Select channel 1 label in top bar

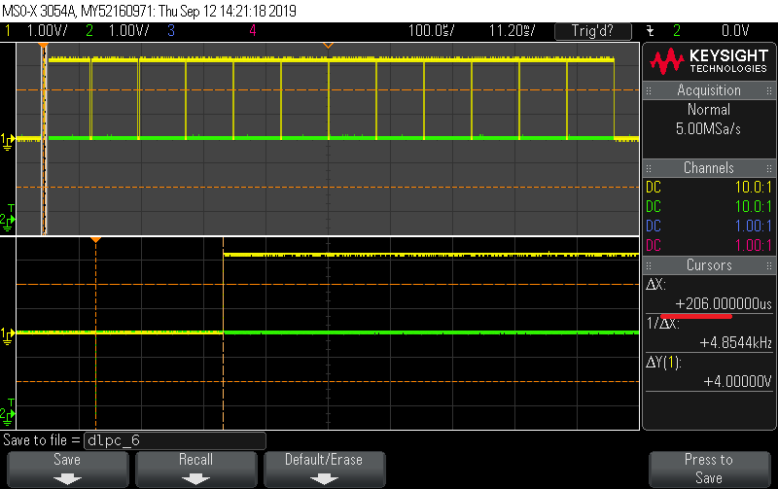[x=8, y=31]
